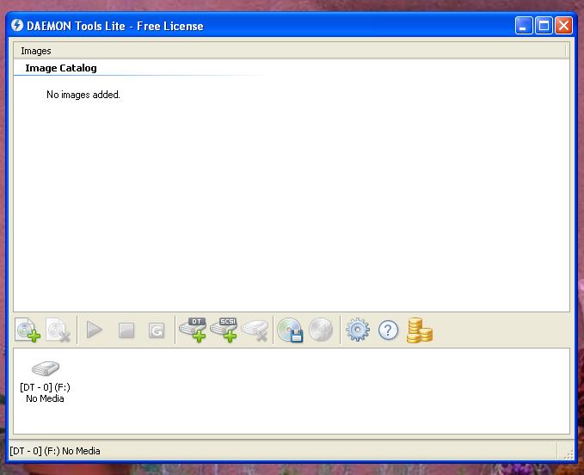The height and width of the screenshot is (475, 584).
Task: Add a SCSI virtual drive
Action: [224, 330]
